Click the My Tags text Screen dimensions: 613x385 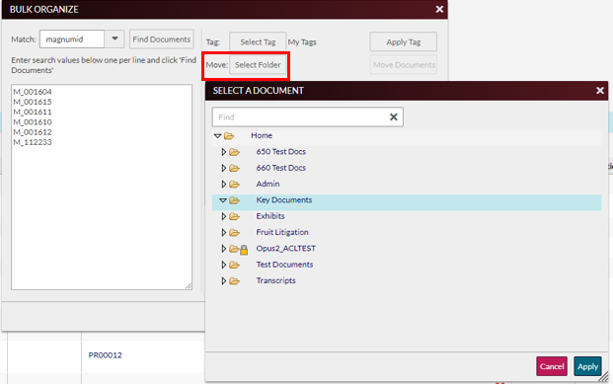coord(302,42)
